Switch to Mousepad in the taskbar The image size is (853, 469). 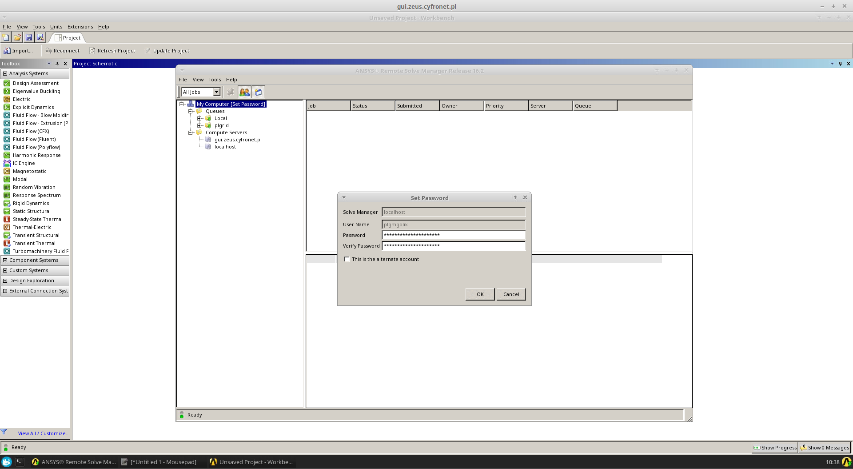pos(159,462)
